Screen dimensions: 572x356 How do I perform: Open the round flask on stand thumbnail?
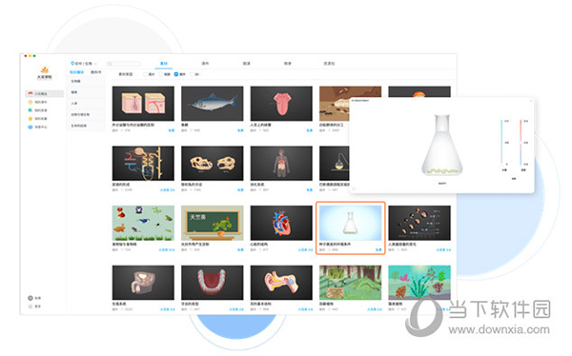334,163
